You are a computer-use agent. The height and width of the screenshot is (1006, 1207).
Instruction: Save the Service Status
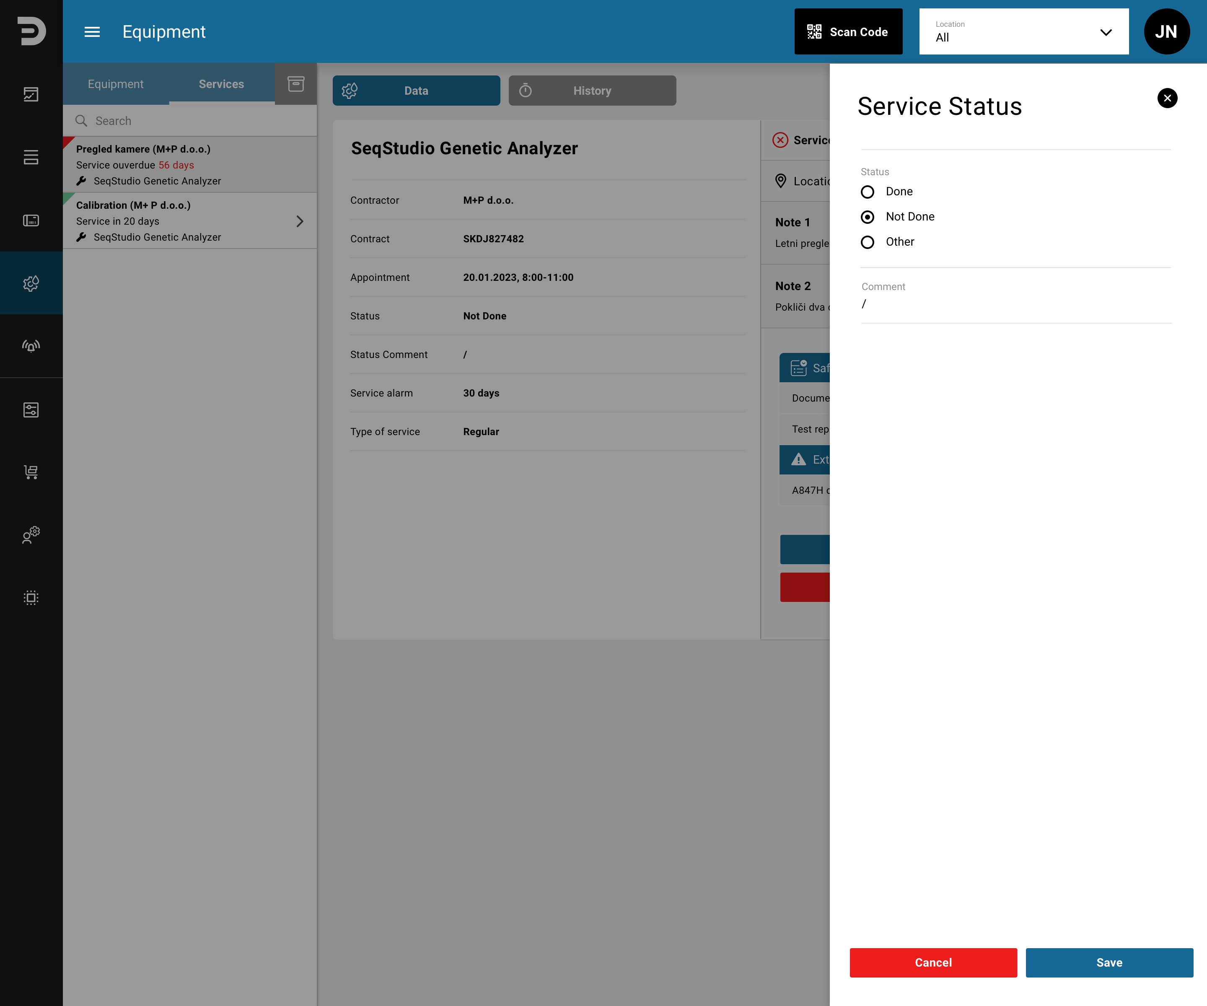1109,963
